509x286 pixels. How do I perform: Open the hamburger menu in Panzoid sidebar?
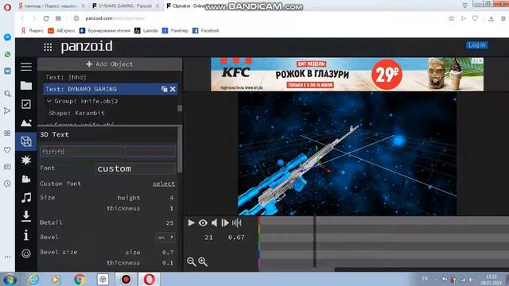point(26,67)
